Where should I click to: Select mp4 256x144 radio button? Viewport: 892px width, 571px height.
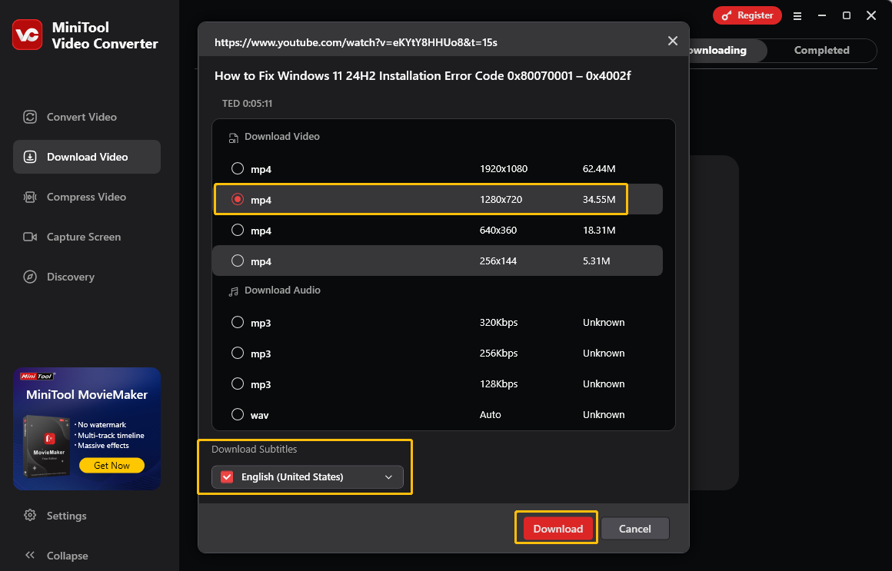pos(237,261)
